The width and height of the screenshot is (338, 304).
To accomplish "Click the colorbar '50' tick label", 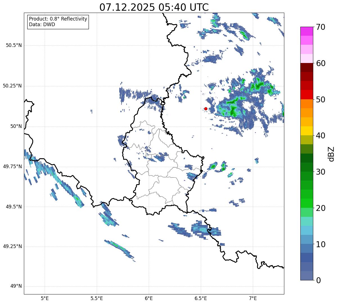I will (x=321, y=100).
